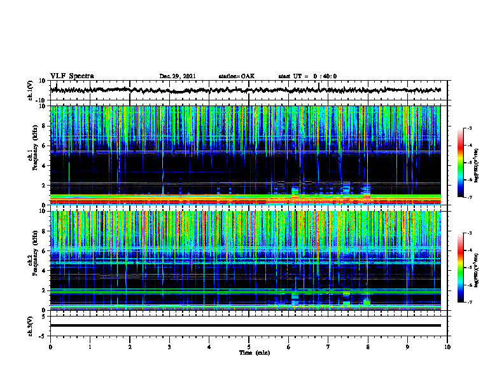
Task: Click inside the ch.2 spectrogram panel
Action: tap(245, 261)
